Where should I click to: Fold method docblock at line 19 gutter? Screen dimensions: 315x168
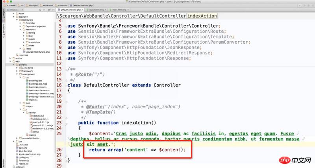click(67, 102)
